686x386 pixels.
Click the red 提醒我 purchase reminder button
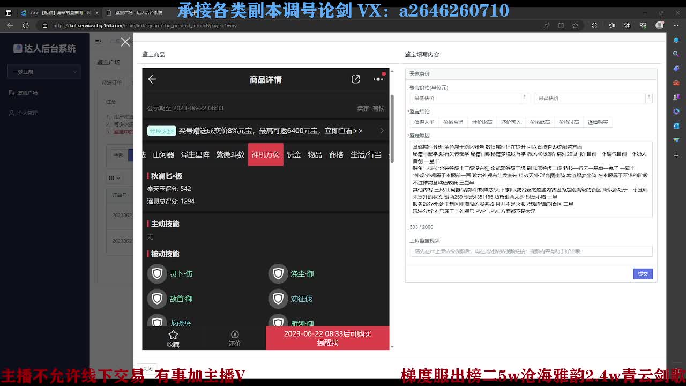click(x=327, y=338)
